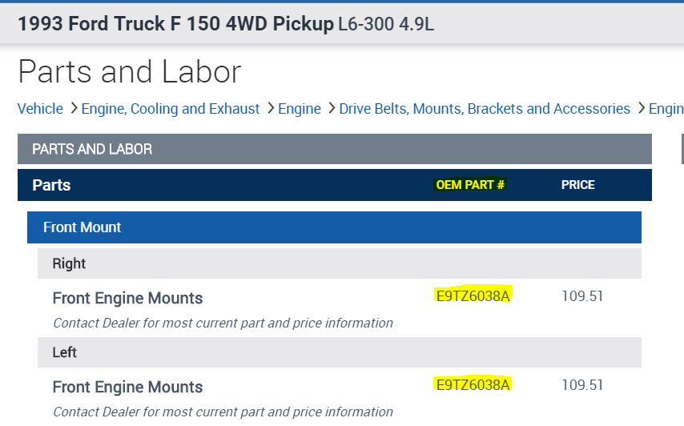
Task: Select the Right subsection header
Action: click(69, 263)
